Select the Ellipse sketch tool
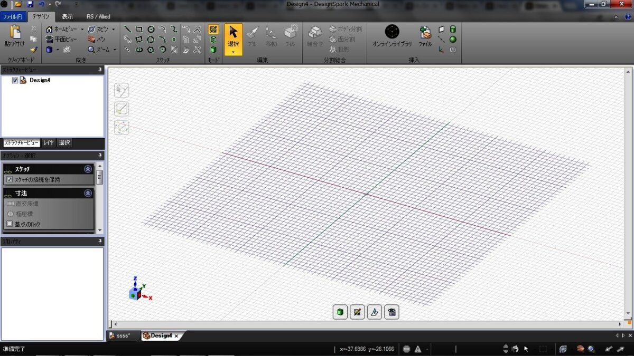Viewport: 634px width, 356px height. 139,50
